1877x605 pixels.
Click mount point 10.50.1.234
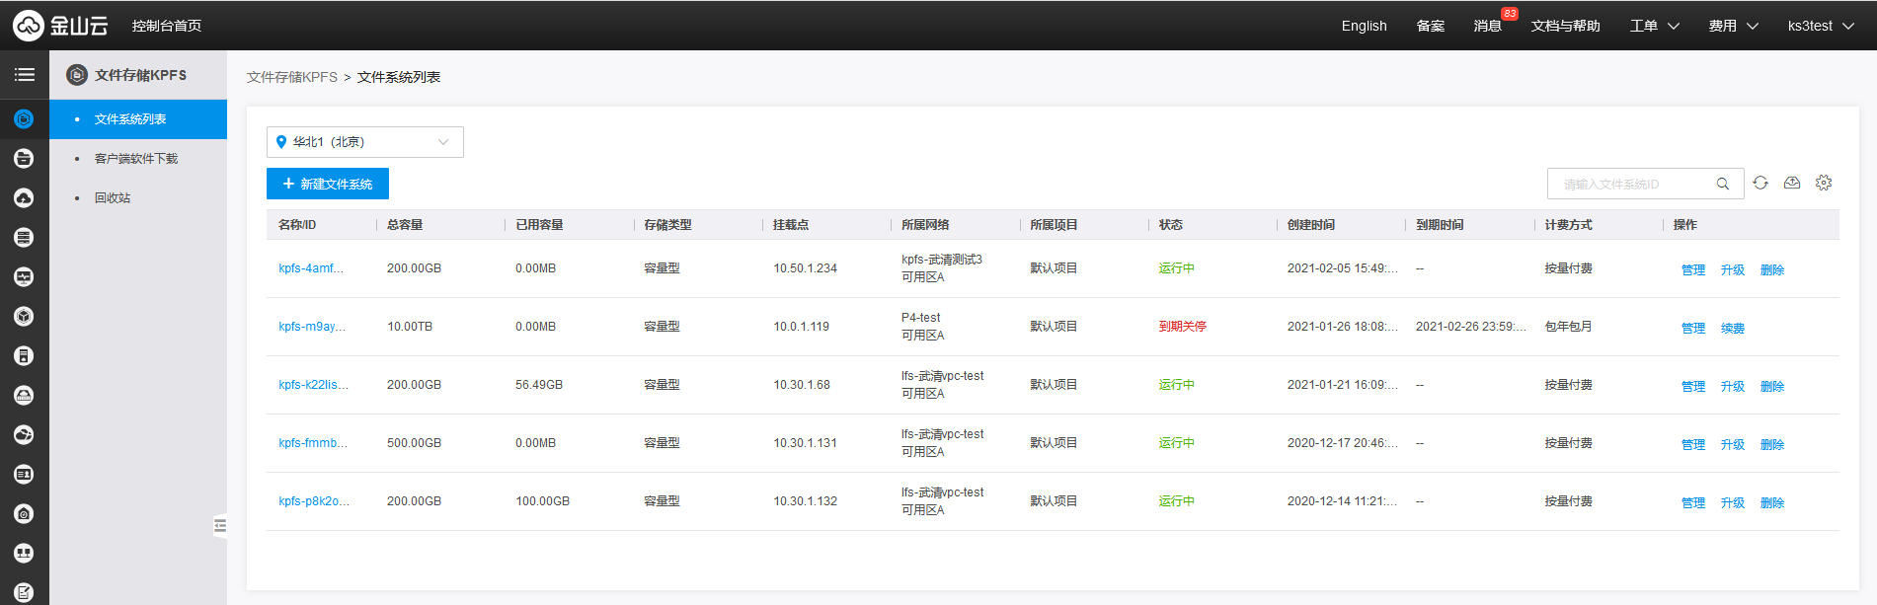click(805, 268)
